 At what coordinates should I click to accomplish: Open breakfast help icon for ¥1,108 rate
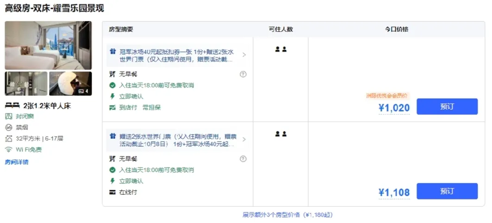pos(243,159)
